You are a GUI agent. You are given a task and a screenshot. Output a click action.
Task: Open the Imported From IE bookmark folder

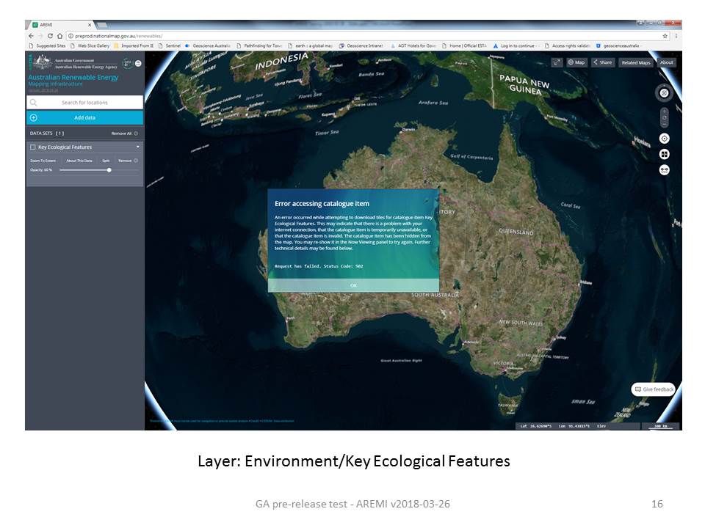coord(134,45)
